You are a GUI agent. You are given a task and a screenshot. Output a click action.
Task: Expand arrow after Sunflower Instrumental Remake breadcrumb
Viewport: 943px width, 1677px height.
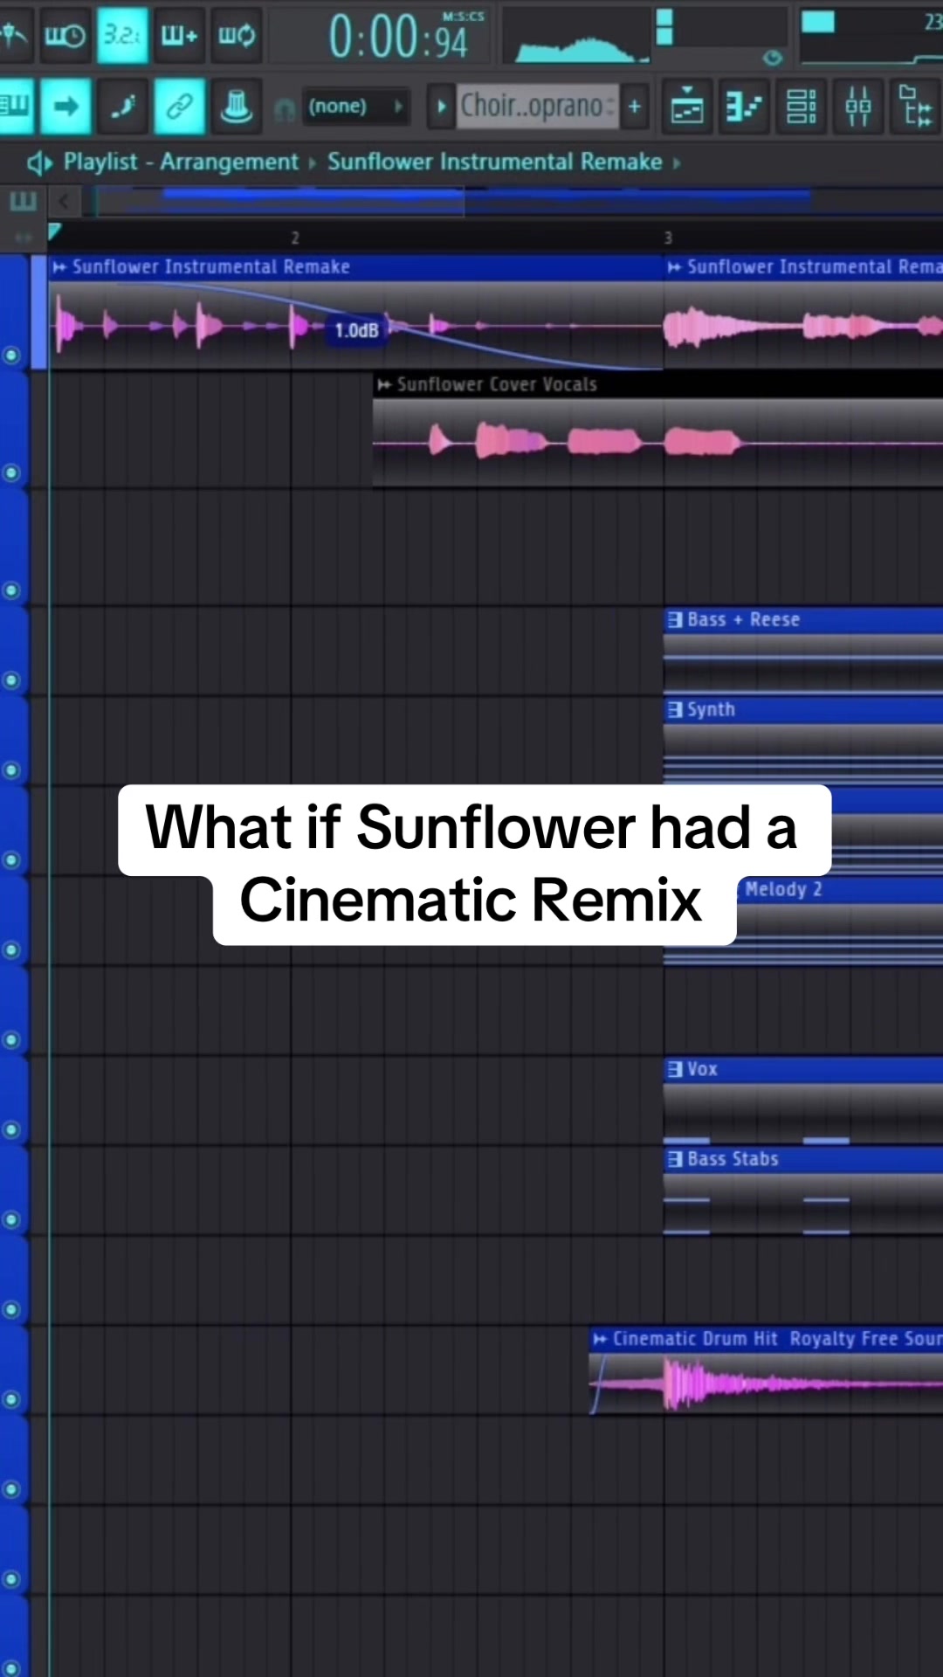(677, 163)
